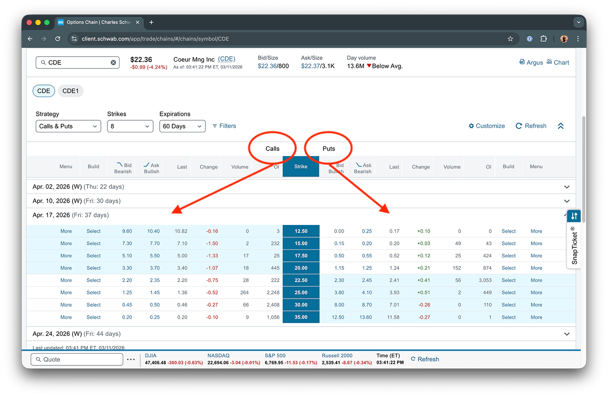Open the Chart view for CDE

click(558, 62)
